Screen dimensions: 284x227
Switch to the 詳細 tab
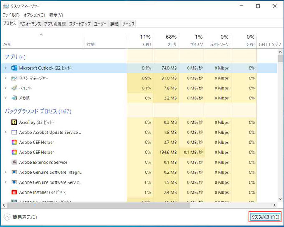(114, 24)
